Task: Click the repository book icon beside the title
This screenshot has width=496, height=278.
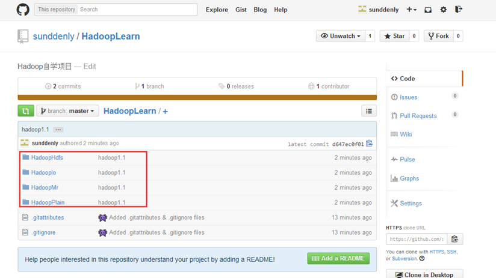Action: (x=23, y=36)
